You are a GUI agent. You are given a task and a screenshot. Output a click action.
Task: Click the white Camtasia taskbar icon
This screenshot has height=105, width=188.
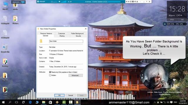point(70,102)
